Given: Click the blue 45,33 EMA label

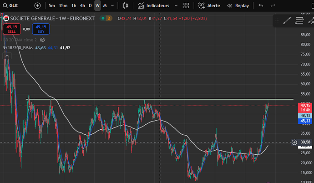Looking at the screenshot, I should pos(305,121).
